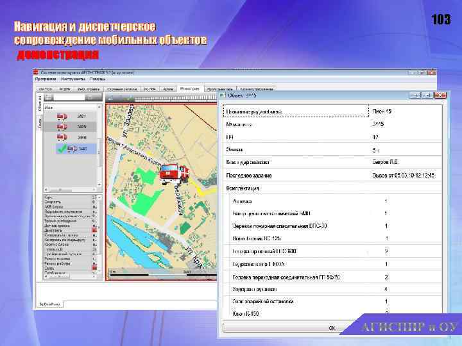Viewport: 462px width, 346px height.
Task: Minimize the Объект 3415 dialog
Action: tap(415, 95)
